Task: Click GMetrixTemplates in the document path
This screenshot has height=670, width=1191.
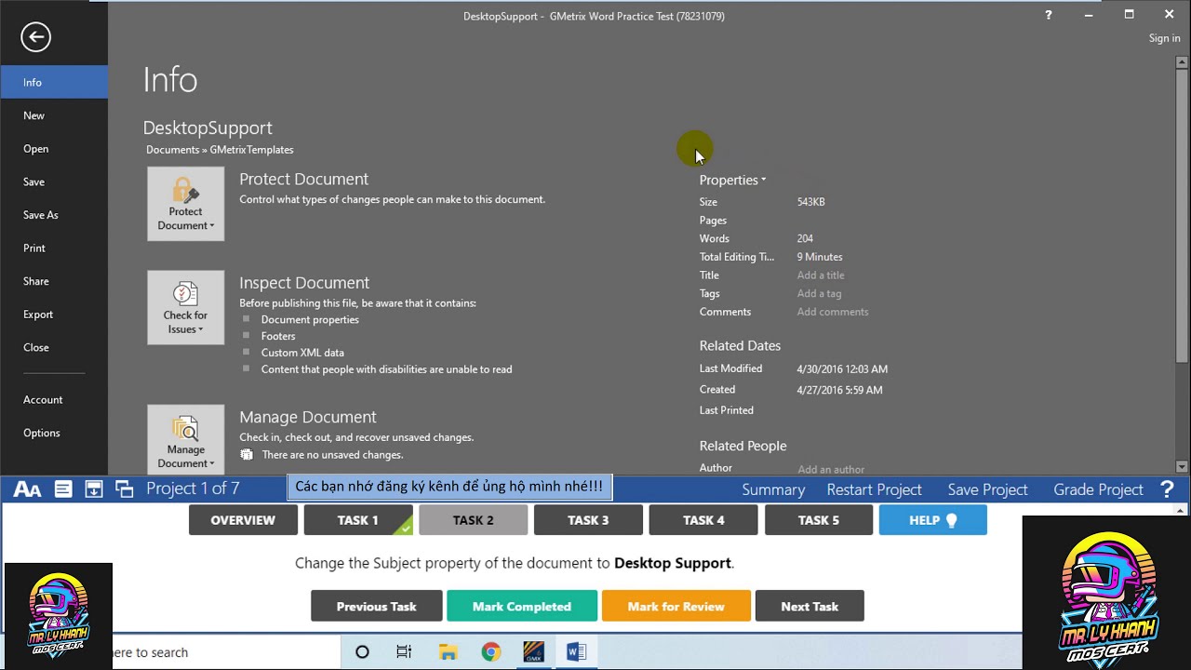Action: click(x=251, y=150)
